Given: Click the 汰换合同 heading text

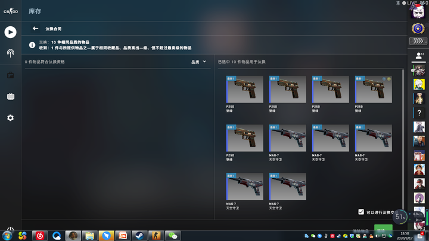Looking at the screenshot, I should click(54, 29).
